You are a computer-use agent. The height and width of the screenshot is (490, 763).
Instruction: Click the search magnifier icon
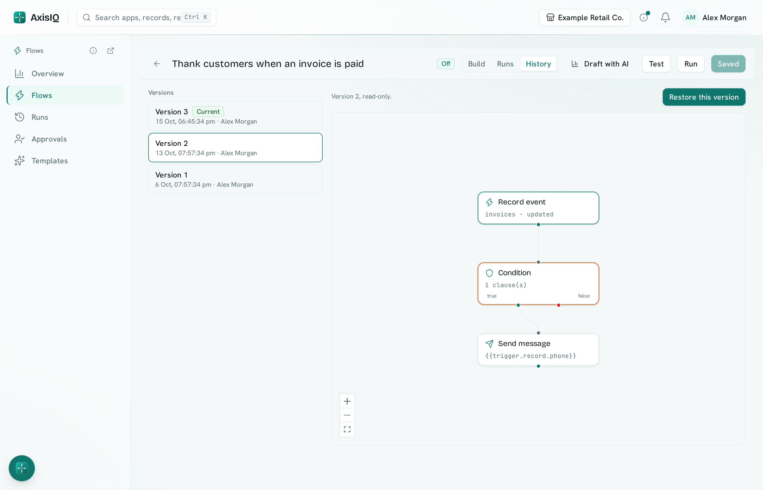[x=87, y=17]
